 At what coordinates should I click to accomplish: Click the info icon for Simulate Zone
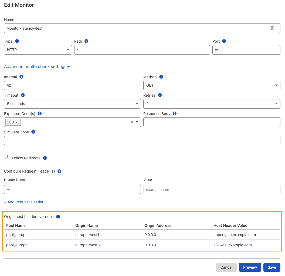coord(33,132)
